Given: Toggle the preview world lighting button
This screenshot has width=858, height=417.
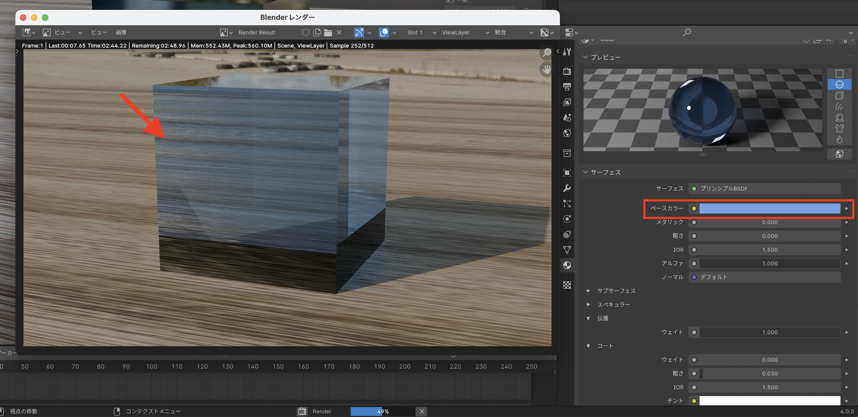Looking at the screenshot, I should tap(840, 154).
